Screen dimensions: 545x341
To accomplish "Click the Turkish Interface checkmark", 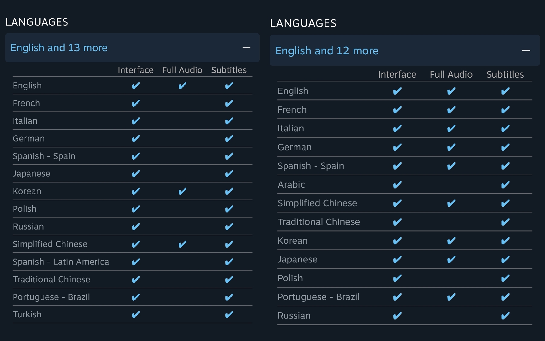I will pos(136,314).
